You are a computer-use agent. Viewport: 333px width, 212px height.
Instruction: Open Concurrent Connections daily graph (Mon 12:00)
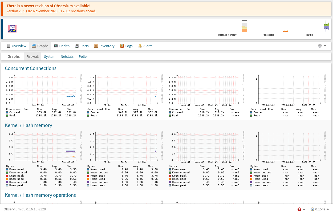(x=44, y=95)
